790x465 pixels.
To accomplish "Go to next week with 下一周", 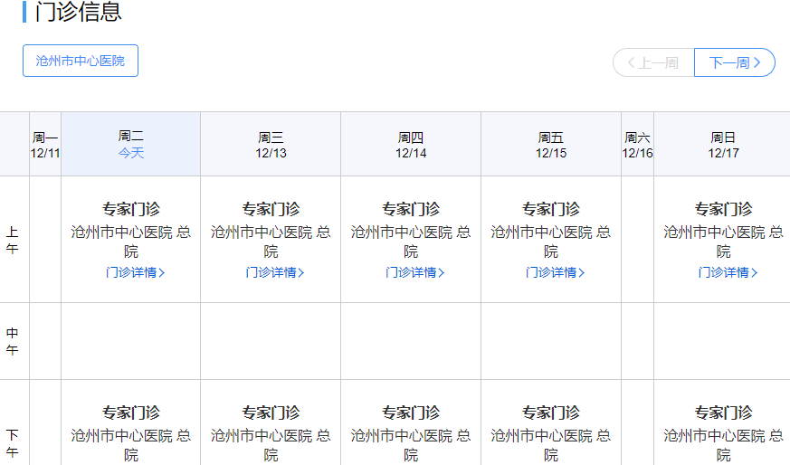I will pyautogui.click(x=734, y=62).
